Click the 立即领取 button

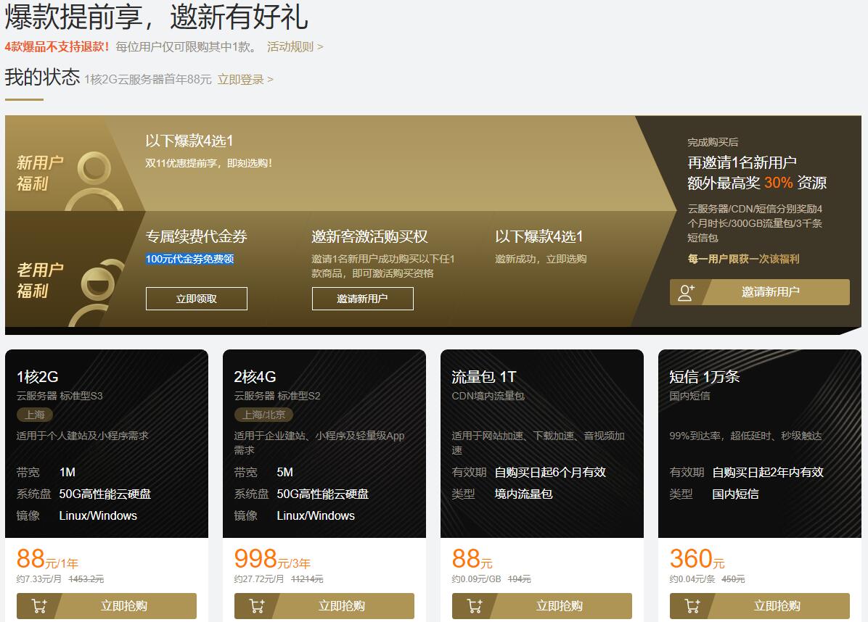pyautogui.click(x=197, y=299)
